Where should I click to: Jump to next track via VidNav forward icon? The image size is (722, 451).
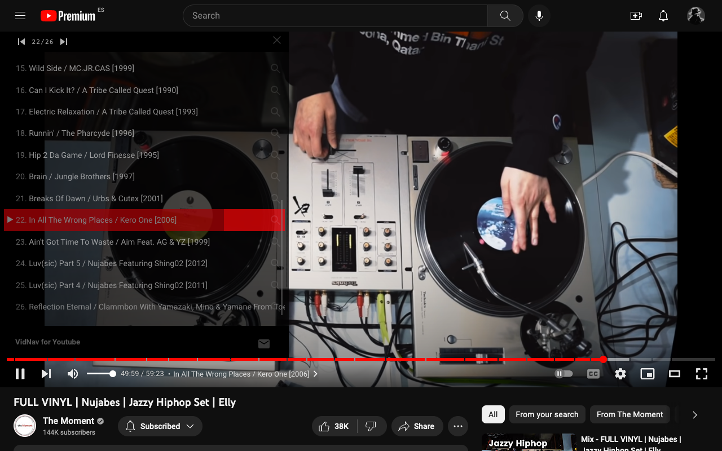[x=63, y=41]
